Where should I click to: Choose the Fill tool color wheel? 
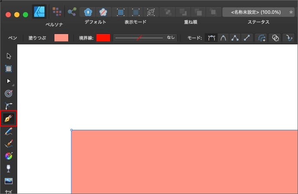coord(9,156)
